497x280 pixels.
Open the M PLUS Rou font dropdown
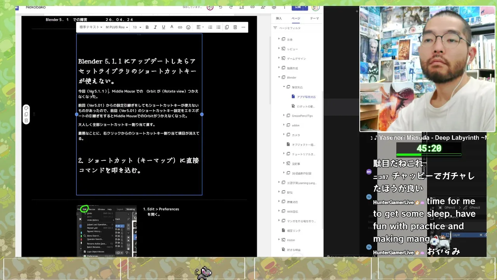pyautogui.click(x=117, y=27)
